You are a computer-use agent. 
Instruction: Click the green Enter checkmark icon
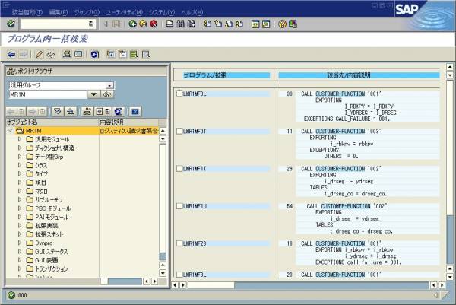pos(11,24)
